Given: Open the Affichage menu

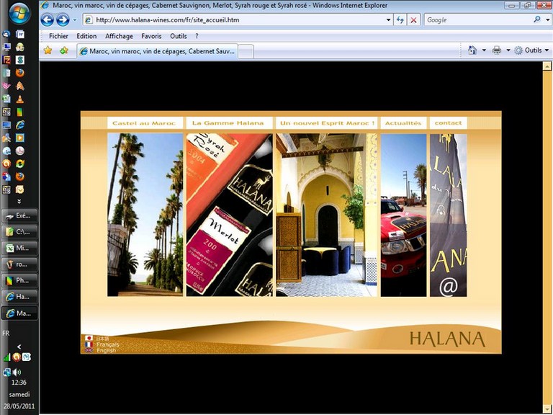Looking at the screenshot, I should pos(119,36).
